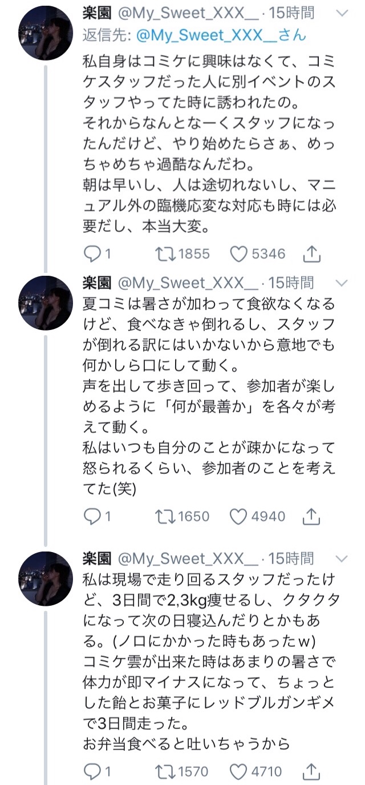Share the third tweet about 現場スタッフ
Image resolution: width=365 pixels, height=785 pixels.
(311, 772)
